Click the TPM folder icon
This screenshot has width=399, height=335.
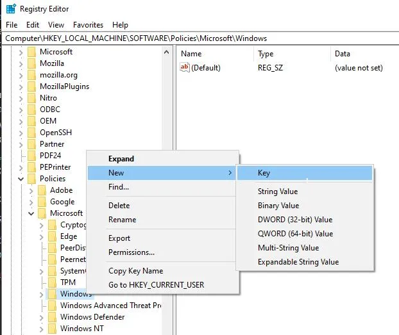[x=52, y=282]
